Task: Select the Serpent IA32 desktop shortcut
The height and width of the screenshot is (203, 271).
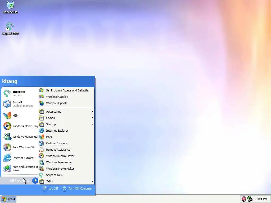Action: point(10,29)
